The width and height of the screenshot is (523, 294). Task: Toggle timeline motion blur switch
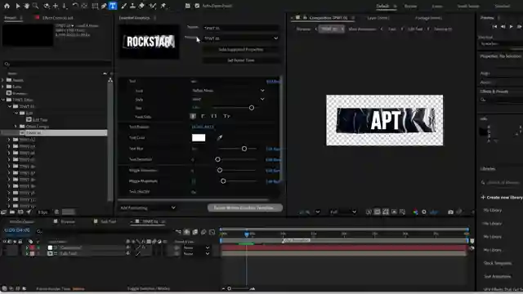pyautogui.click(x=203, y=232)
